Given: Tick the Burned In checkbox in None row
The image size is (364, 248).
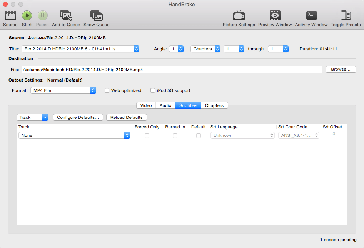Looking at the screenshot, I should (x=175, y=136).
